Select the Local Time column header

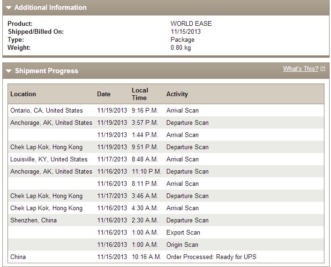click(x=140, y=94)
